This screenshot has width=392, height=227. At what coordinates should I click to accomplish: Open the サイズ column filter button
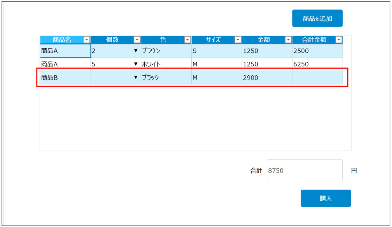[x=238, y=40]
